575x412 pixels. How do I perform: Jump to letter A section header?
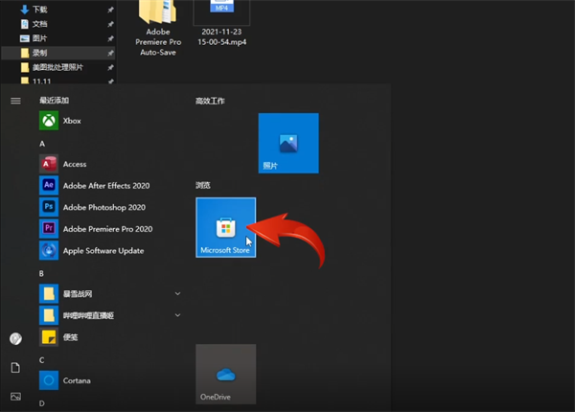(42, 144)
